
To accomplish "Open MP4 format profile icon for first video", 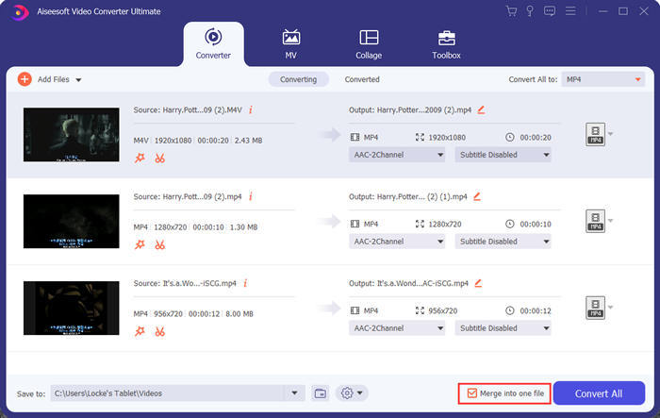I will point(595,134).
